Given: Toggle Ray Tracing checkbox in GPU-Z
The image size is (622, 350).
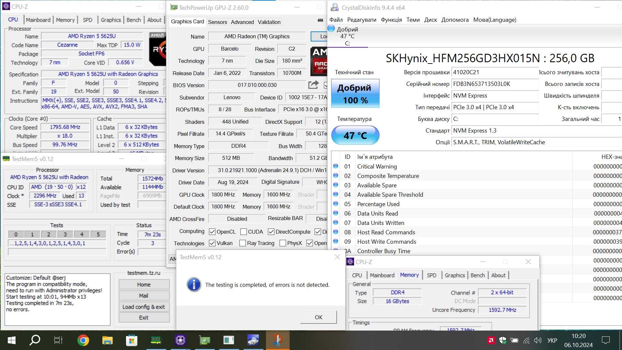Looking at the screenshot, I should [x=242, y=243].
